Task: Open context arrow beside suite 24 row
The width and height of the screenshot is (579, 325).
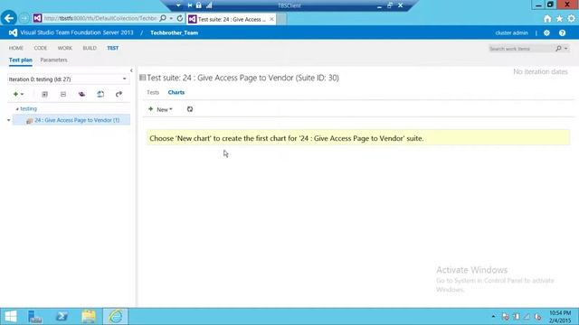Action: click(8, 120)
